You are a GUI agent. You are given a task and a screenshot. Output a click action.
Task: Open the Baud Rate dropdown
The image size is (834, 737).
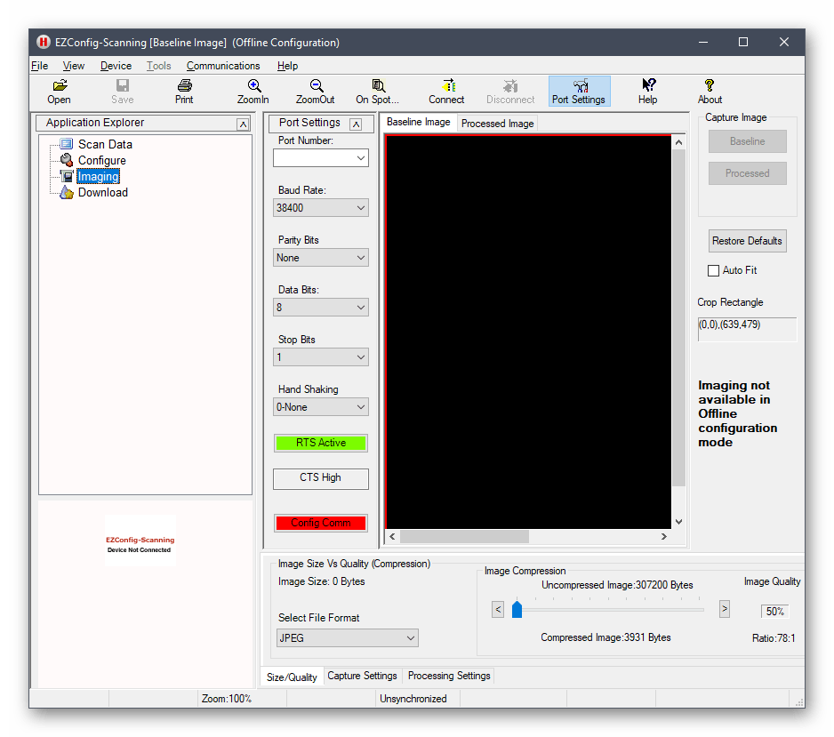click(321, 208)
